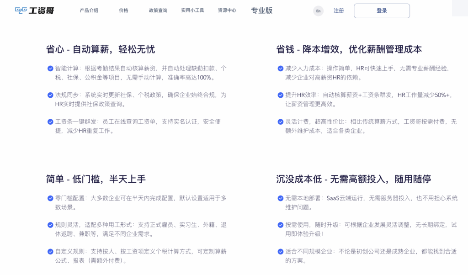Click the 注册 link

pos(339,11)
